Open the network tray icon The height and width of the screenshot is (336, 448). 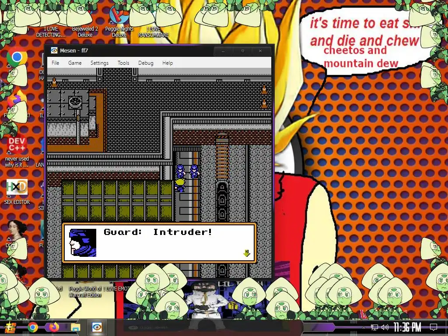(374, 327)
